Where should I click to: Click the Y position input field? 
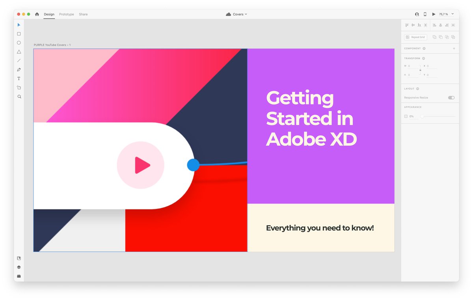pyautogui.click(x=432, y=75)
